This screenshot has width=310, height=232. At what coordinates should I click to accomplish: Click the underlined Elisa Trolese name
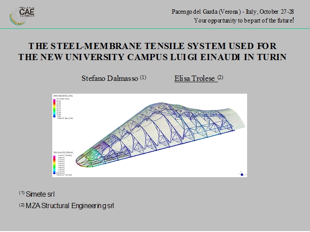195,78
